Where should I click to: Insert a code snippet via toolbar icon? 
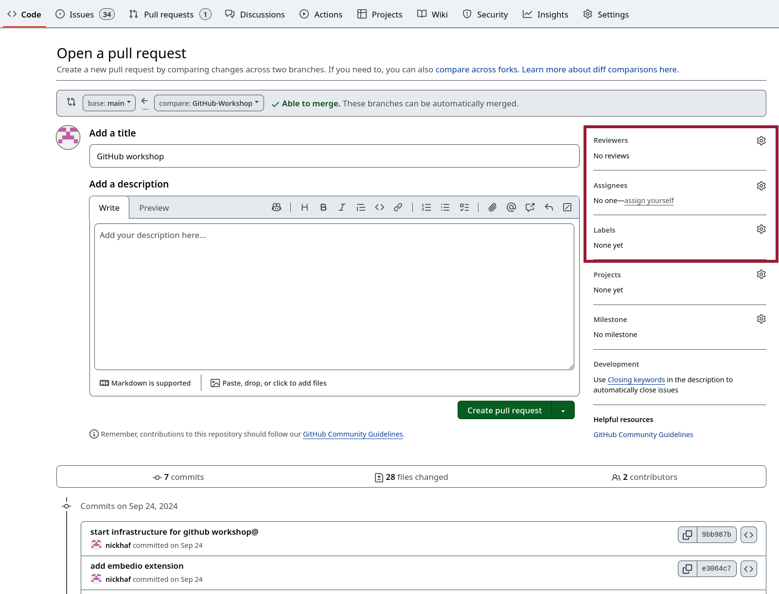tap(379, 207)
